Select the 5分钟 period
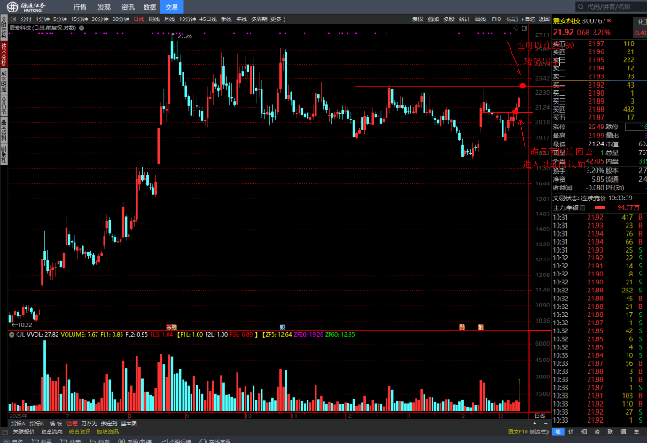647x443 pixels. pyautogui.click(x=60, y=19)
